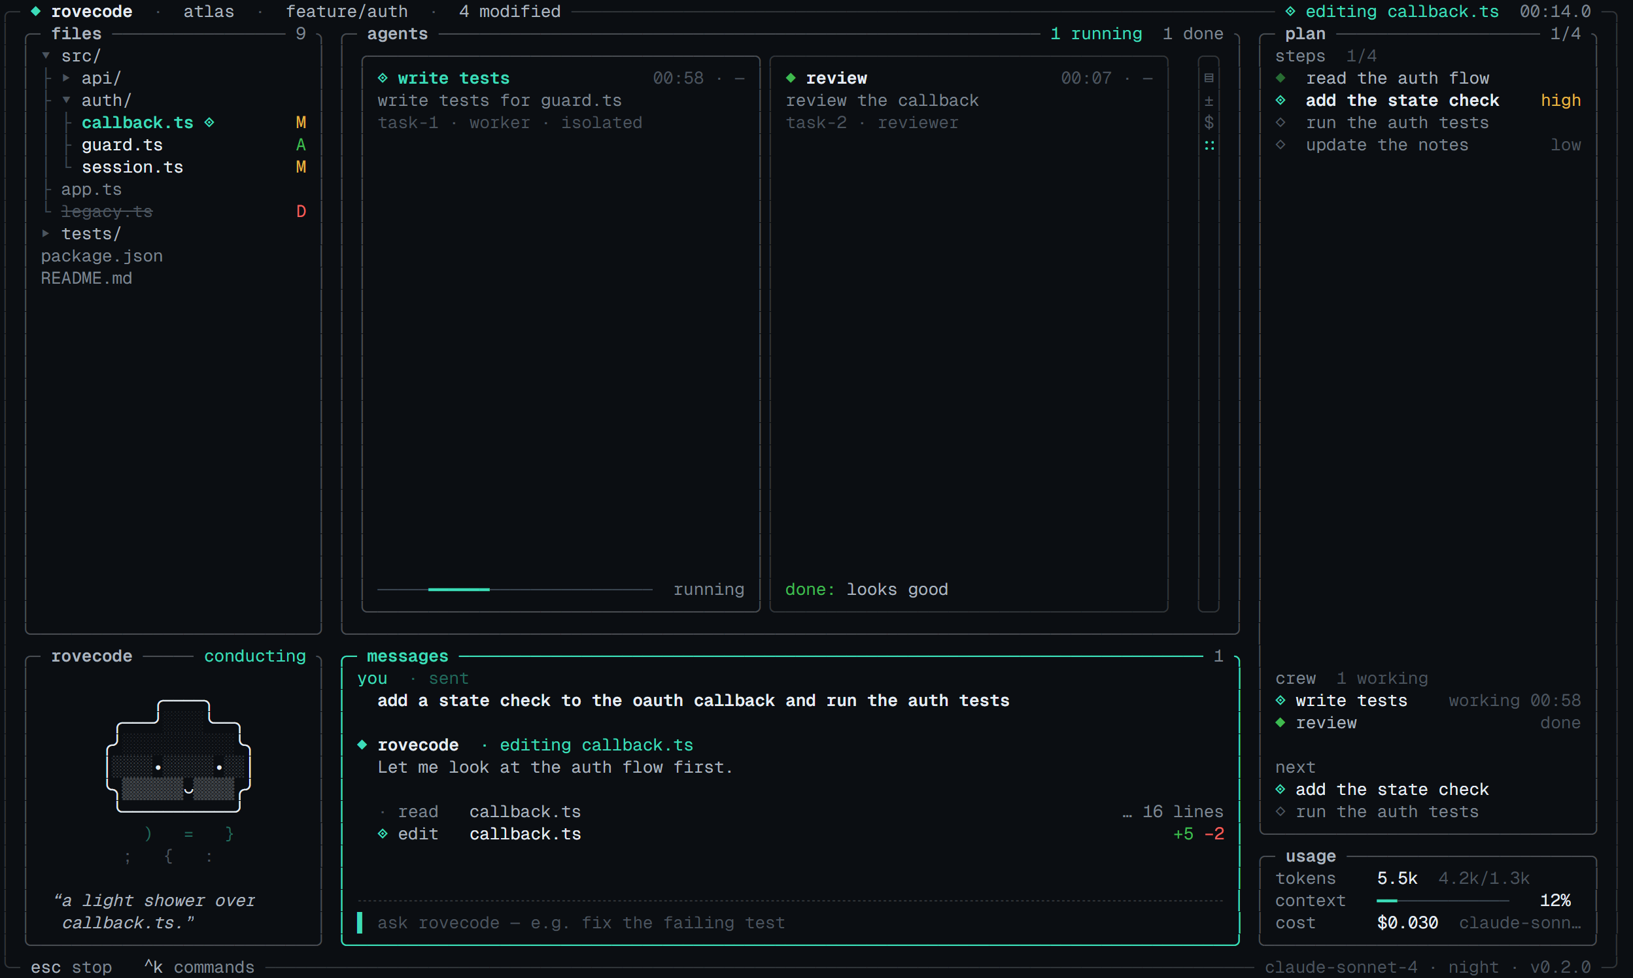Screen dimensions: 1633x978
Task: Select app.ts in the files tree
Action: click(x=92, y=190)
